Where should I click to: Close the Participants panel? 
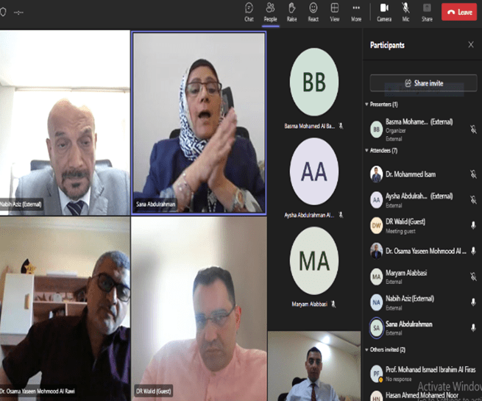pyautogui.click(x=471, y=45)
